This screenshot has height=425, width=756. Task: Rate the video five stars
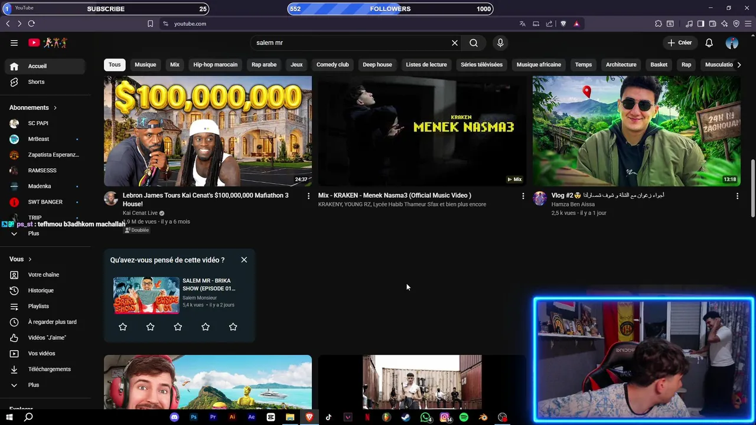point(233,326)
